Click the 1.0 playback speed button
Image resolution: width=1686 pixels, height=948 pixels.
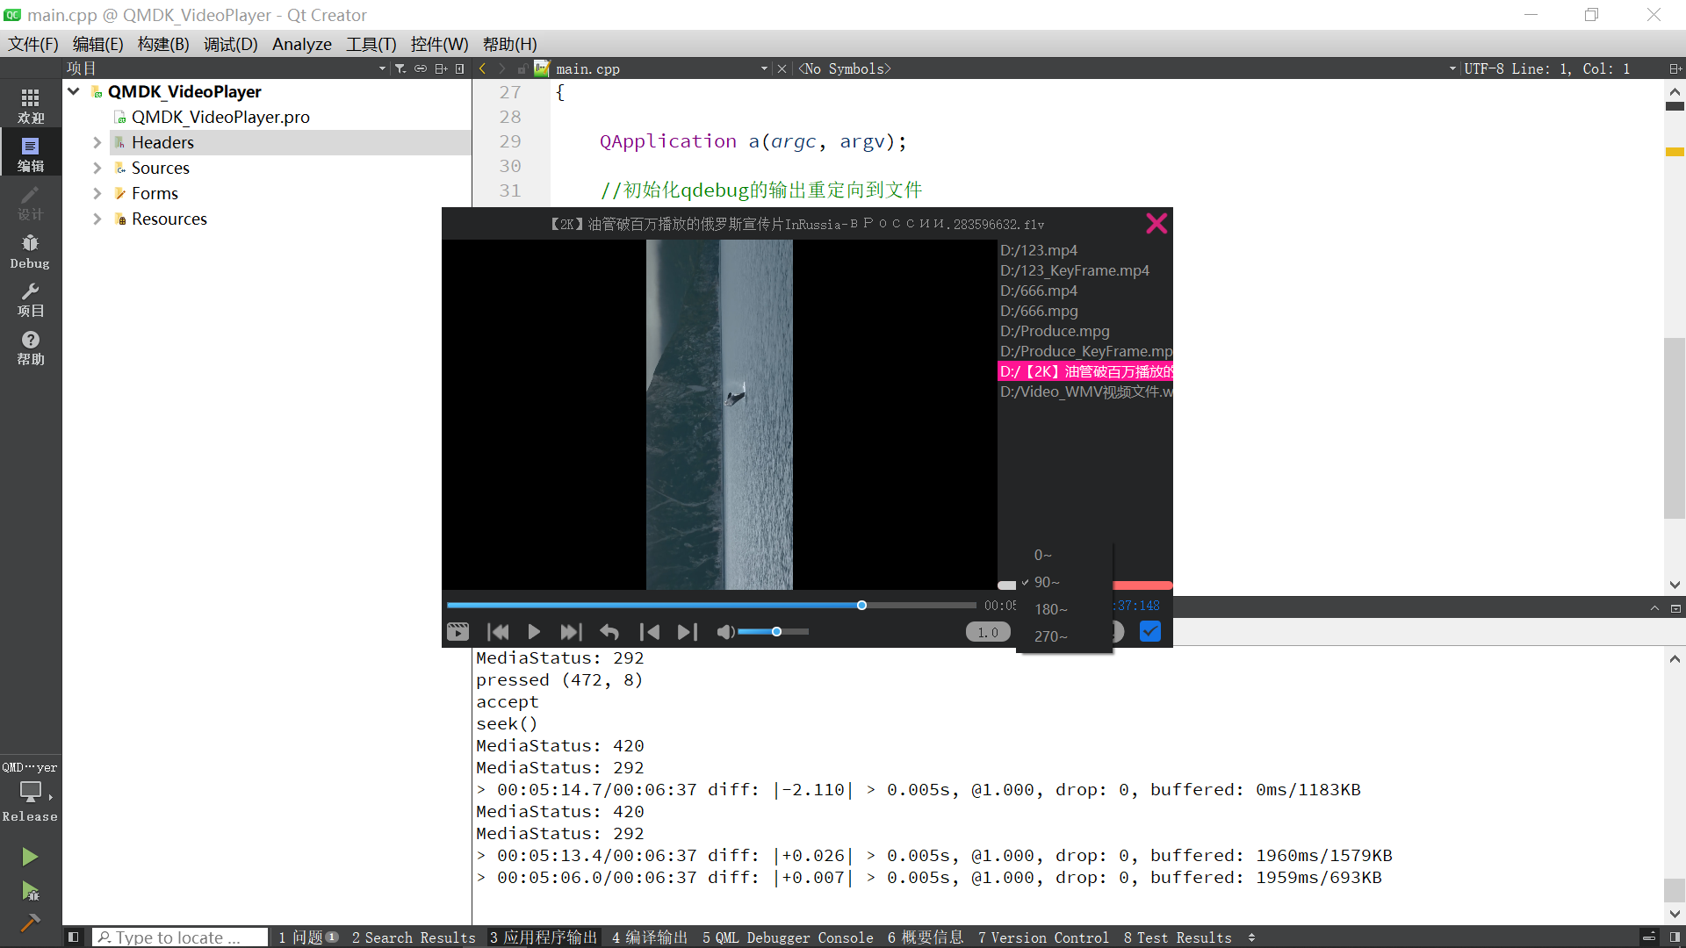coord(988,632)
